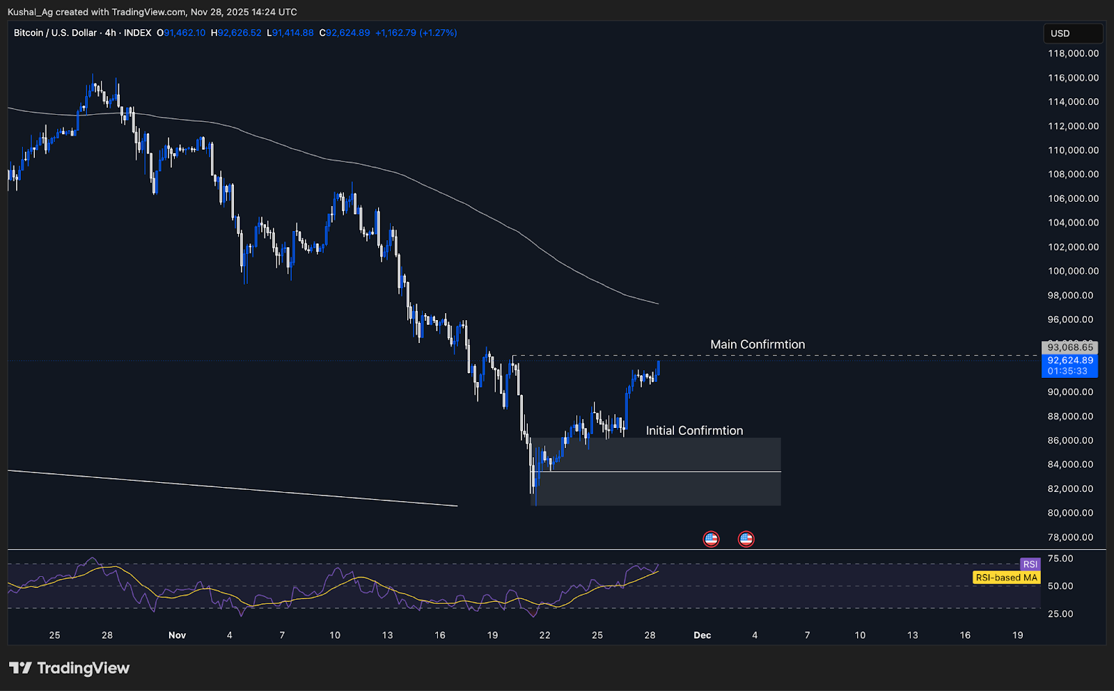The image size is (1114, 691).
Task: Click the gray 93,068.65 price tag on the axis
Action: (1070, 346)
